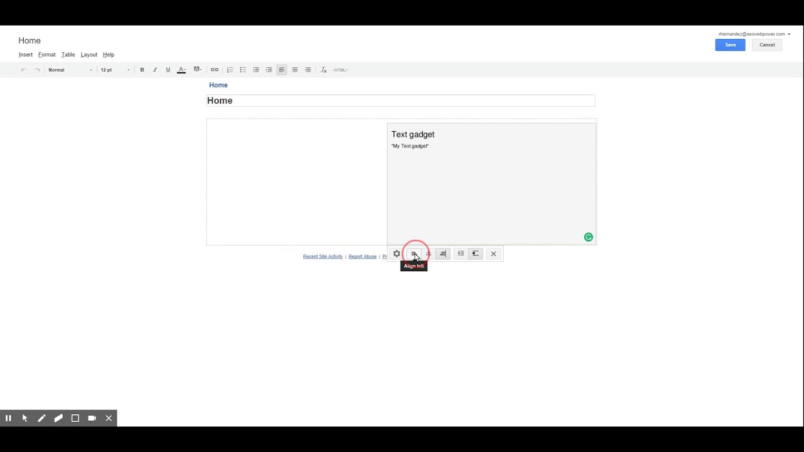Open the Normal paragraph style dropdown

(70, 70)
